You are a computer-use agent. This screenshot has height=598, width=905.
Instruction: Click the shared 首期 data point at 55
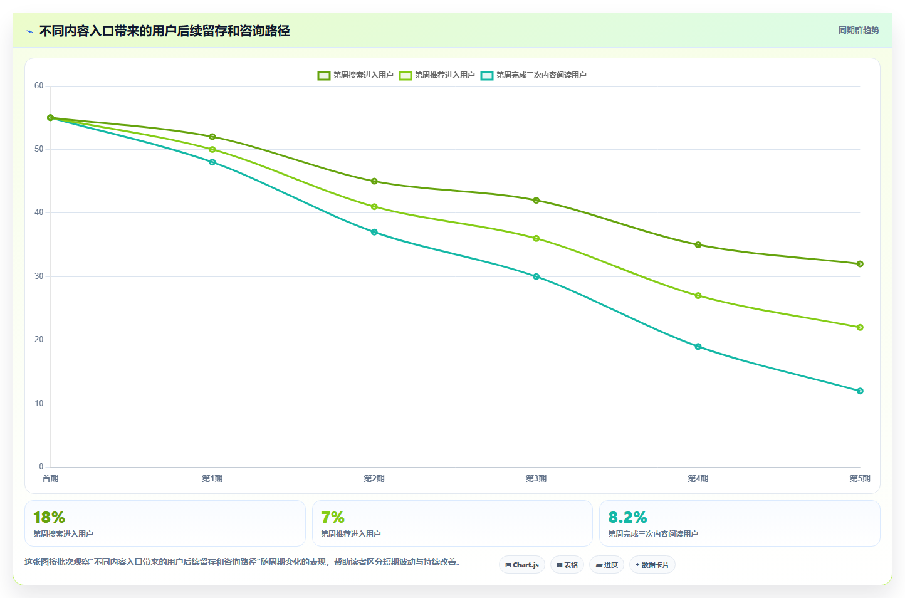point(50,118)
